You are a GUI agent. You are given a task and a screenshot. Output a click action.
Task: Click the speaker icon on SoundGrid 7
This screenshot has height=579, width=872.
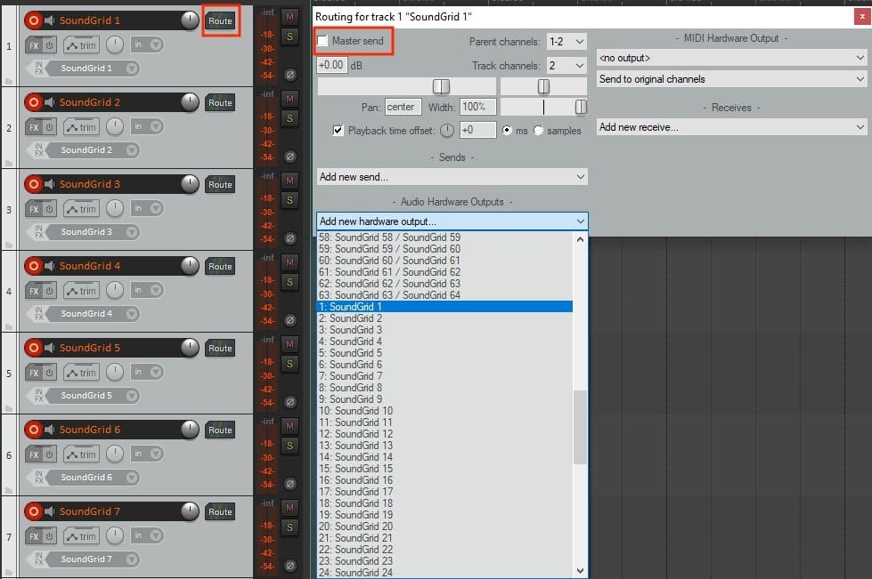[51, 511]
